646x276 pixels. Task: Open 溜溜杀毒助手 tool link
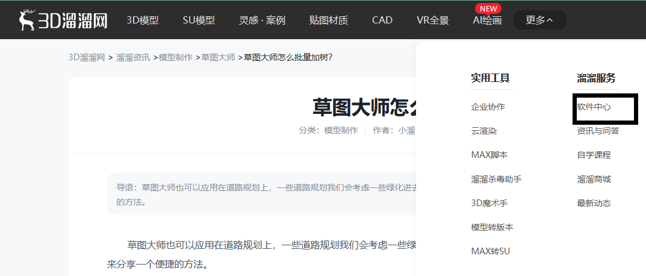497,179
